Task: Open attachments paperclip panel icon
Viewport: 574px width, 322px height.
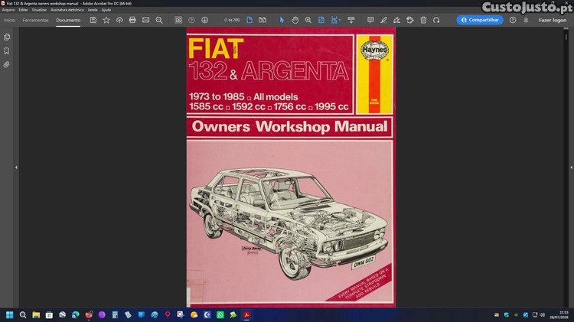Action: 7,65
